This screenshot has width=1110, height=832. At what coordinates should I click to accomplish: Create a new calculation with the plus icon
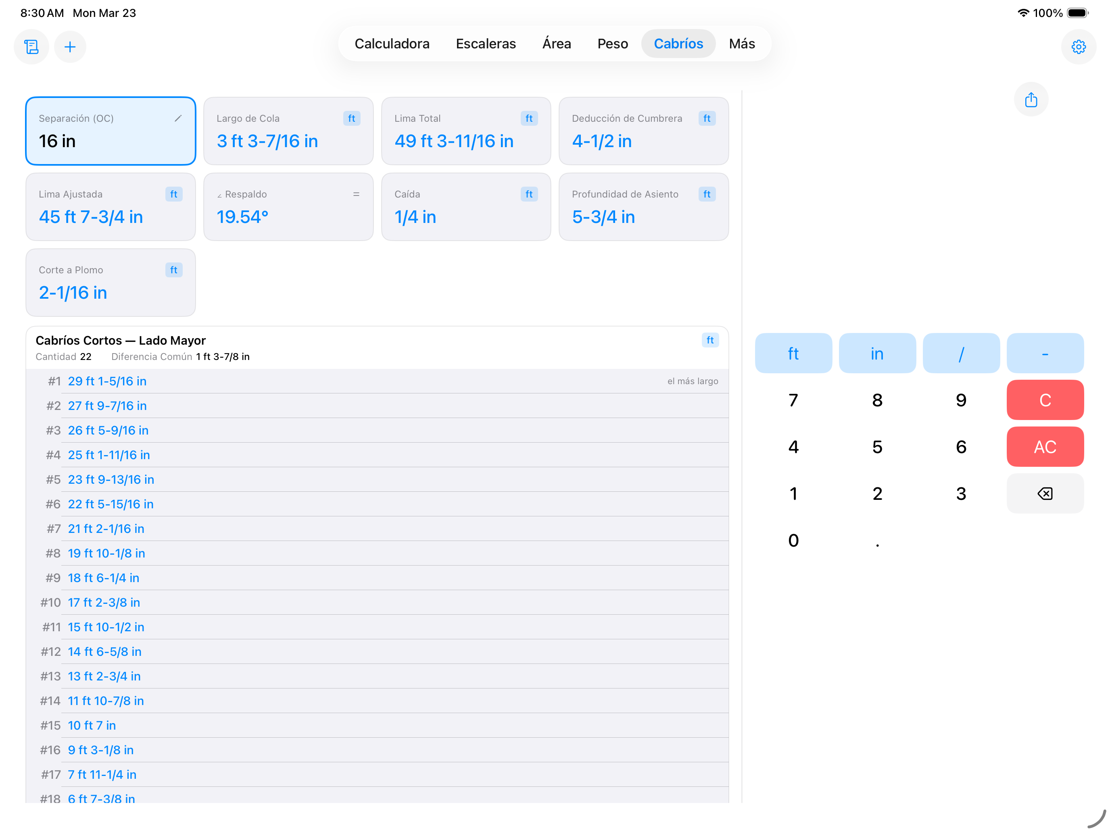point(70,47)
